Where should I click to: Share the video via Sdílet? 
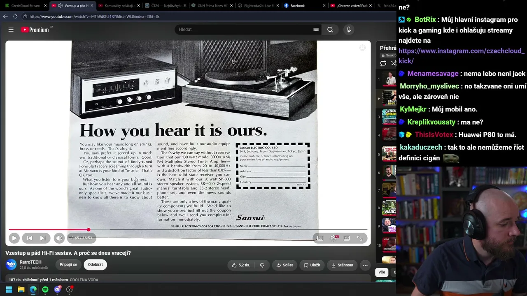click(x=284, y=265)
